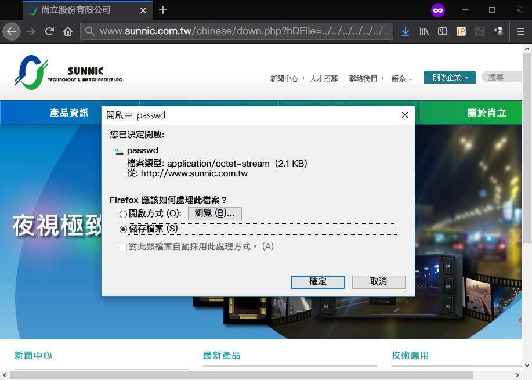Open the 人才招募 link

coord(323,79)
